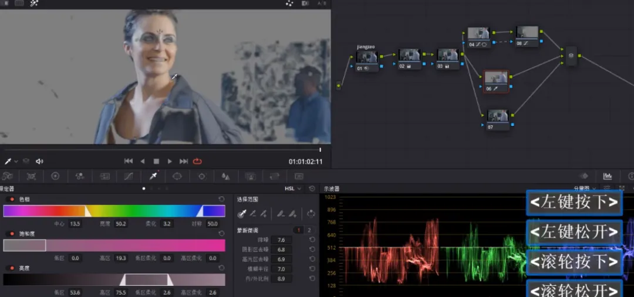
Task: Reset the 色相 hue range
Action: tap(221, 199)
